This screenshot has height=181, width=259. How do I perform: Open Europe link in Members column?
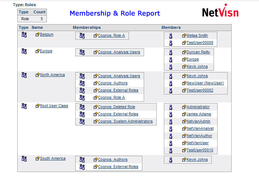[x=193, y=59]
